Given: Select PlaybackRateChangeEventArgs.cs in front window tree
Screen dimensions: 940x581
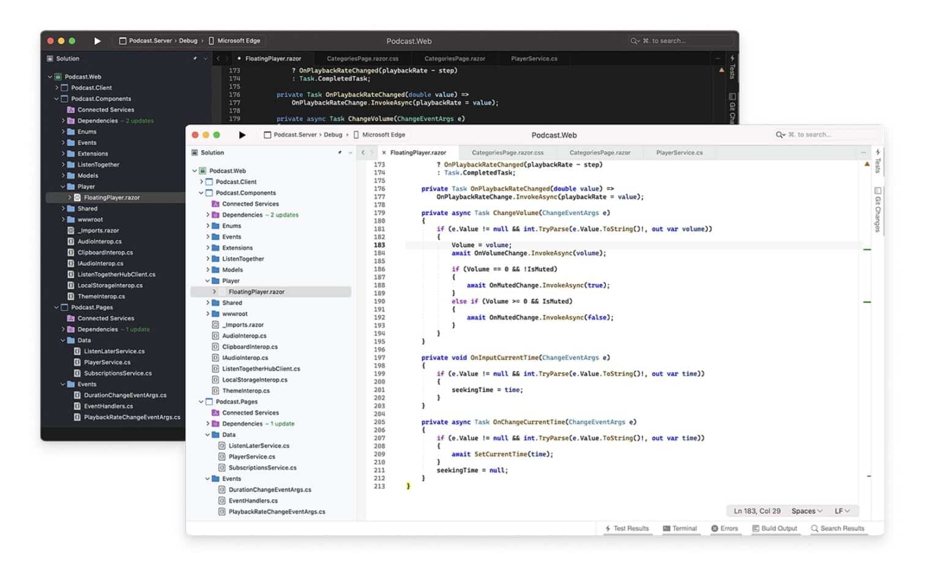Looking at the screenshot, I should [277, 513].
